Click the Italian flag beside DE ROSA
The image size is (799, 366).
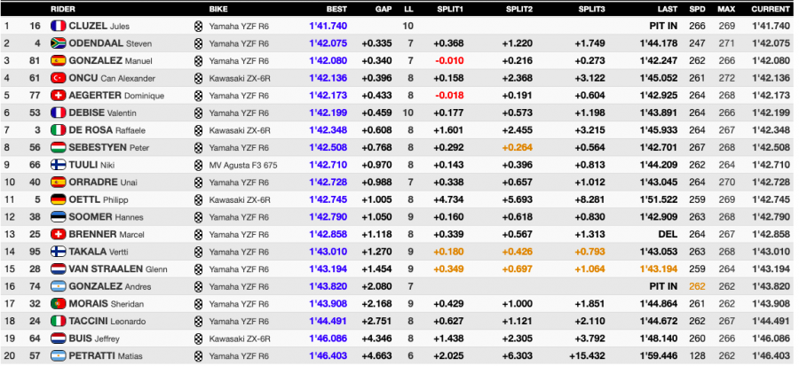59,130
